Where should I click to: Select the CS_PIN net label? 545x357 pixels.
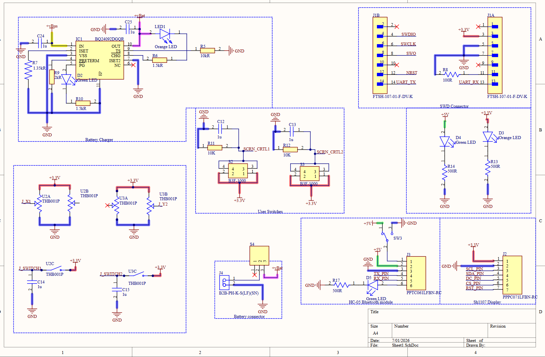473,283
